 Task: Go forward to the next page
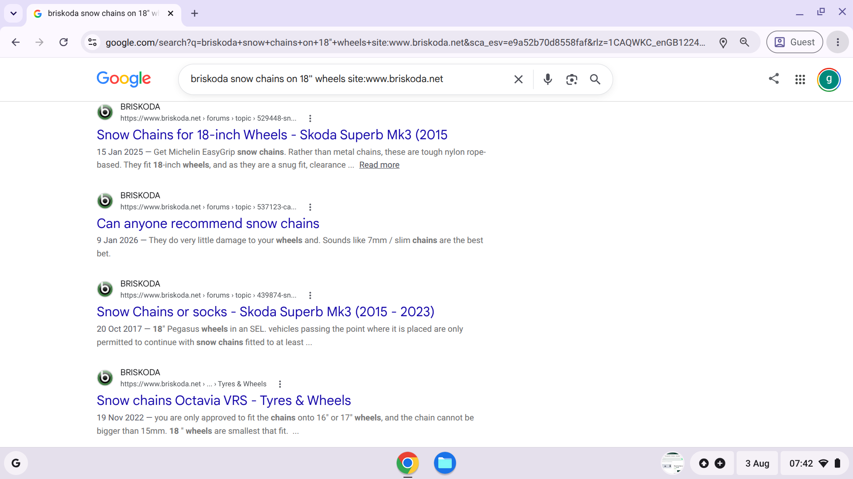tap(40, 42)
